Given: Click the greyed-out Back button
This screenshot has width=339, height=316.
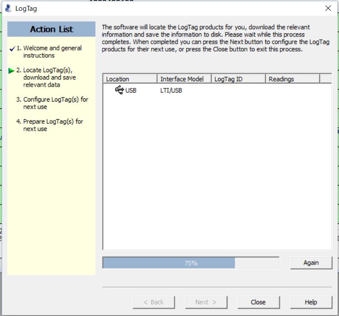Looking at the screenshot, I should (154, 302).
